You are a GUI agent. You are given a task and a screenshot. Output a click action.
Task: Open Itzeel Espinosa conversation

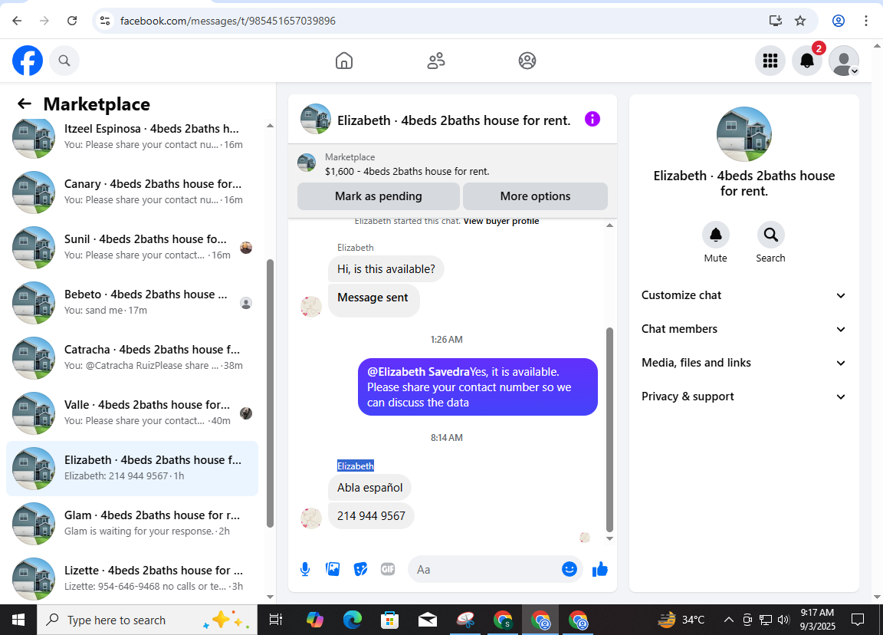[x=133, y=137]
